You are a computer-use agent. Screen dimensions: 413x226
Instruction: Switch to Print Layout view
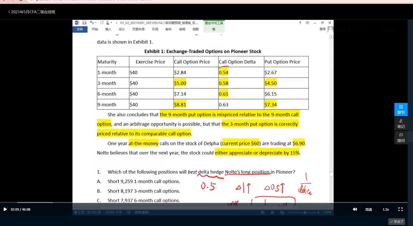tap(272, 212)
